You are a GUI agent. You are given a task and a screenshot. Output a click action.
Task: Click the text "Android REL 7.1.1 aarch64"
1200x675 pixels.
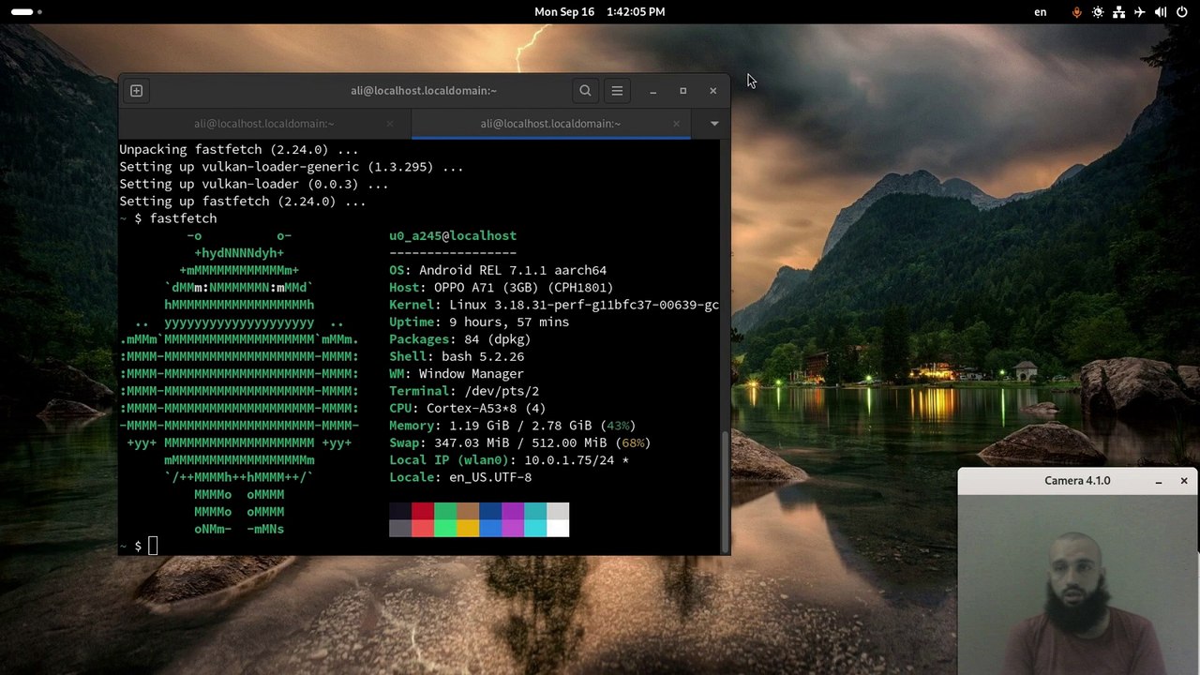click(x=513, y=271)
